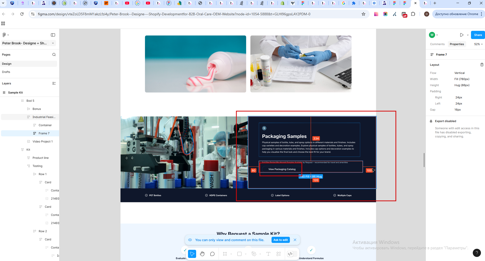Click the canvas vertical scrollbar
Image resolution: width=485 pixels, height=261 pixels.
(424, 160)
